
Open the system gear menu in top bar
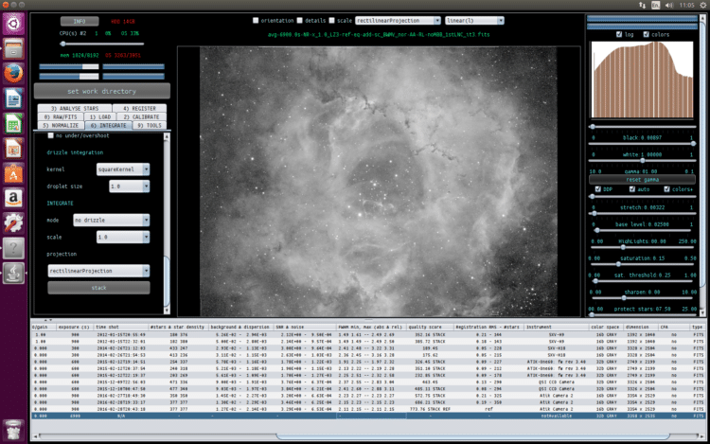pos(703,5)
